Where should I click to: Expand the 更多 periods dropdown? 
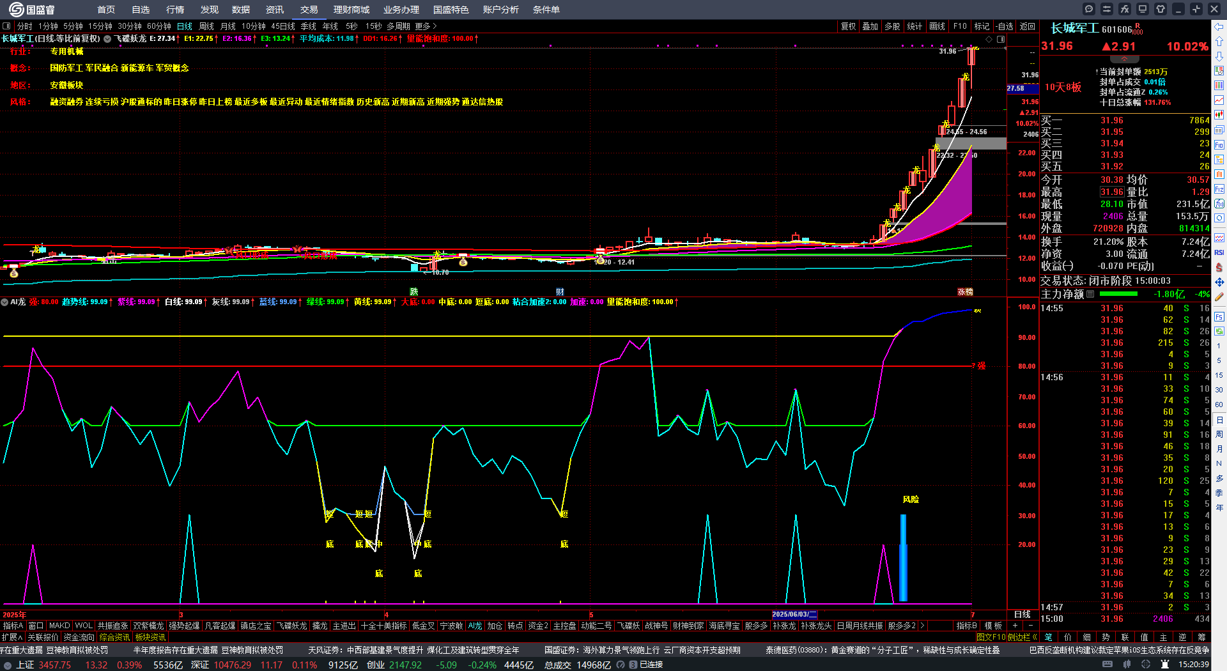click(x=426, y=26)
